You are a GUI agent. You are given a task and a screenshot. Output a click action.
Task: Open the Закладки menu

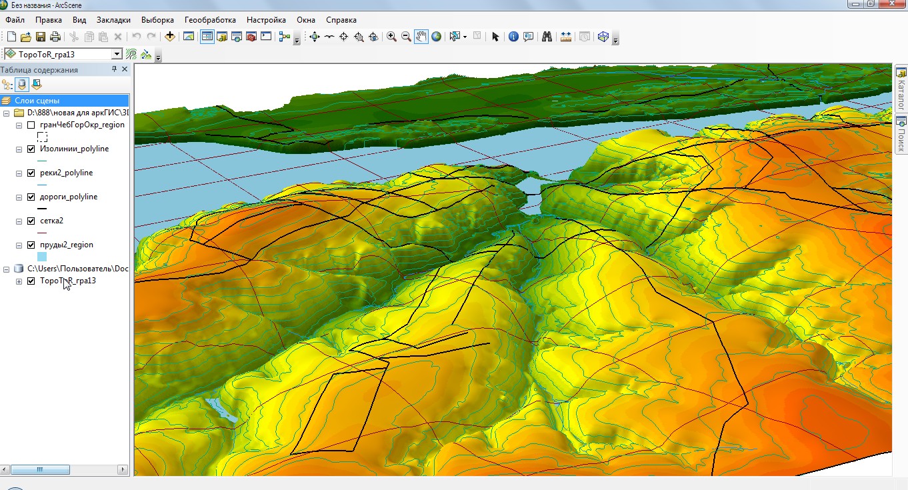click(113, 20)
